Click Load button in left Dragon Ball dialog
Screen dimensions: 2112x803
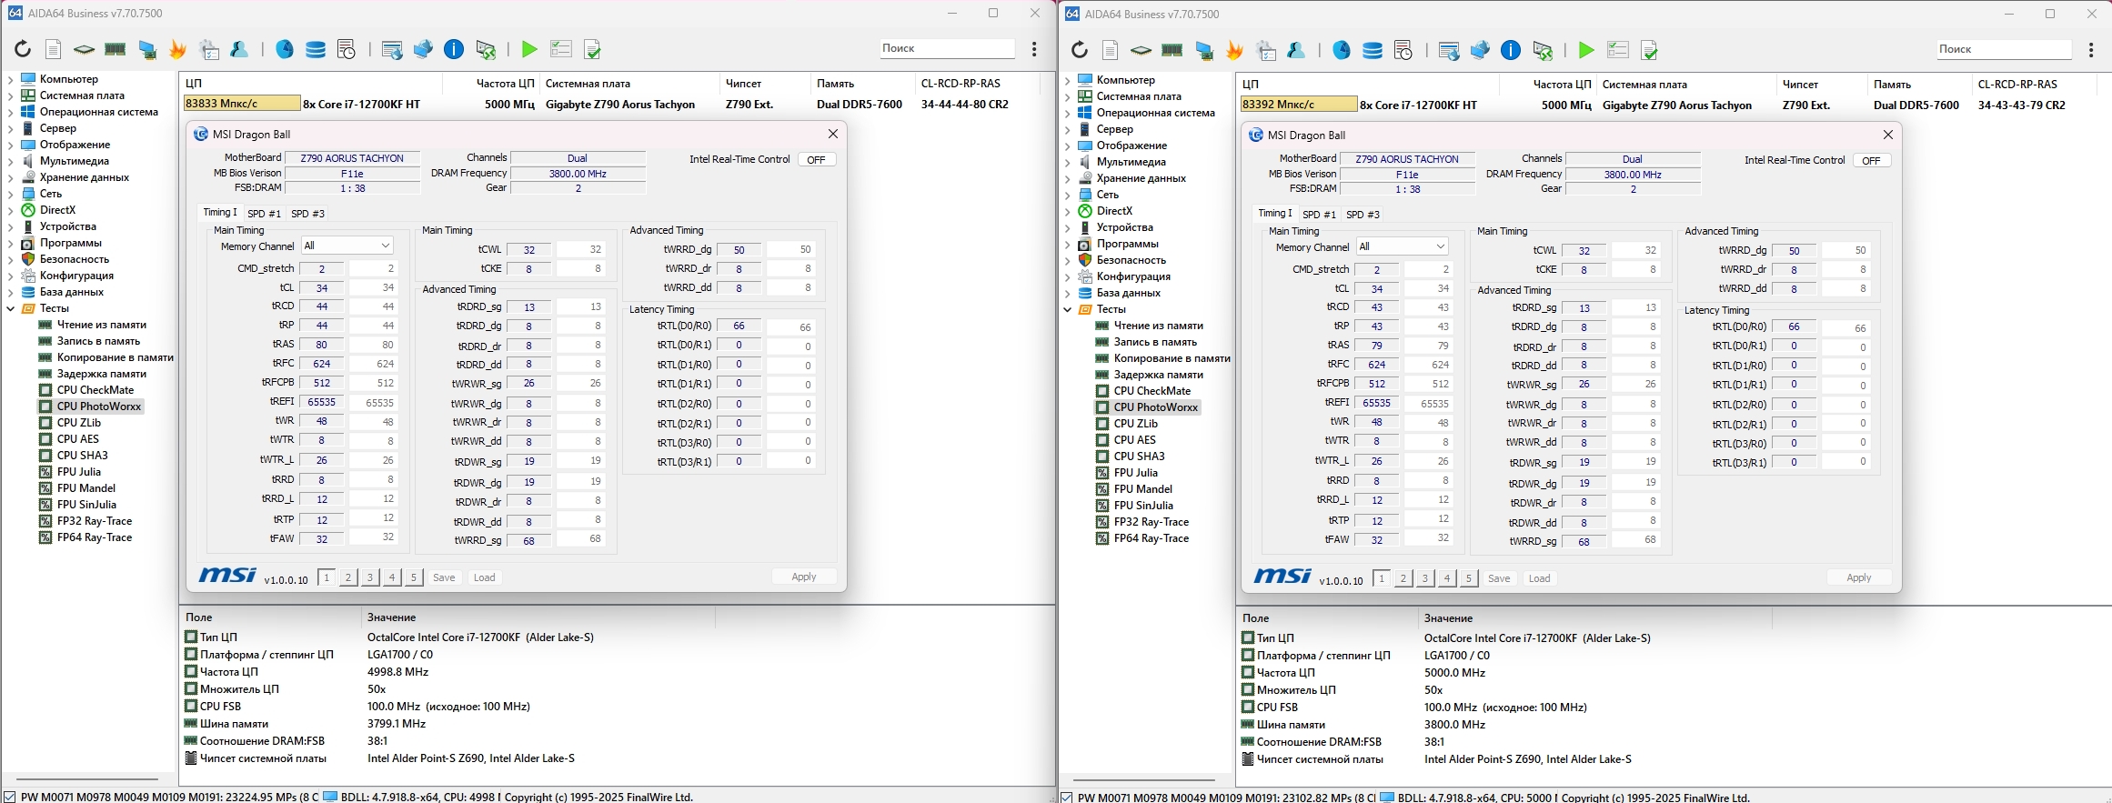pos(485,577)
